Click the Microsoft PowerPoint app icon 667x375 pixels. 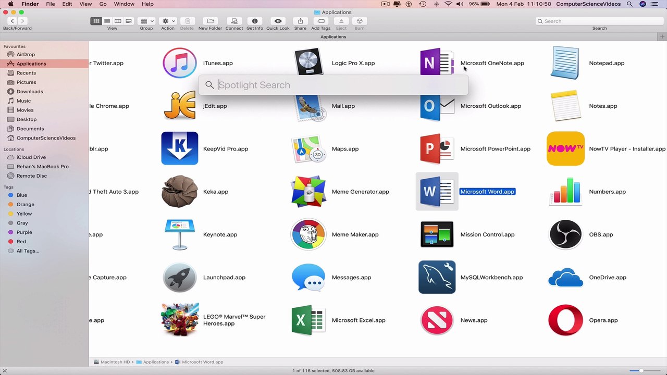coord(437,149)
